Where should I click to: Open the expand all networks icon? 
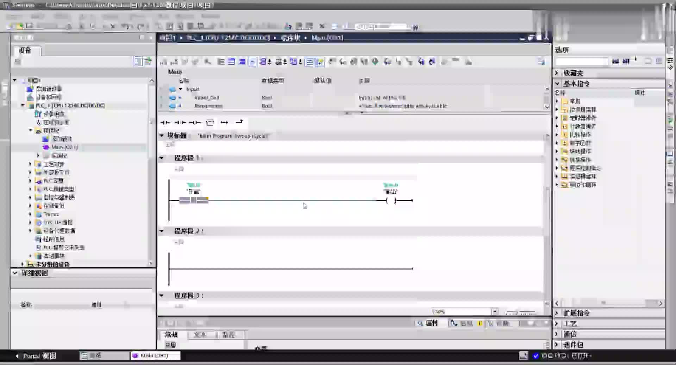coord(221,62)
